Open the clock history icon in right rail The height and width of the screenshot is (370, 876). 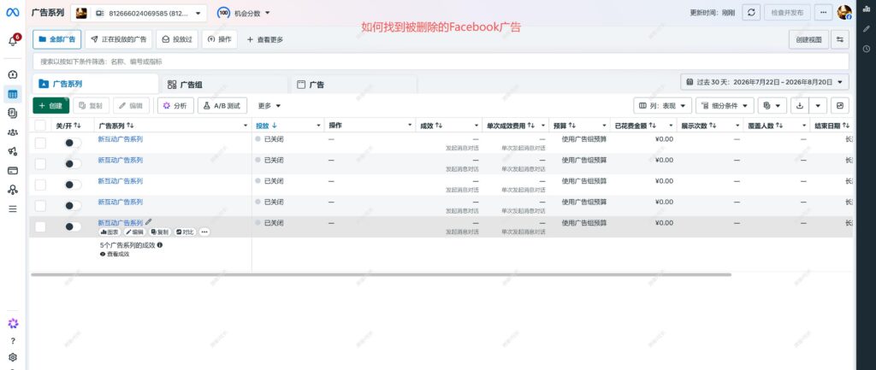(867, 49)
